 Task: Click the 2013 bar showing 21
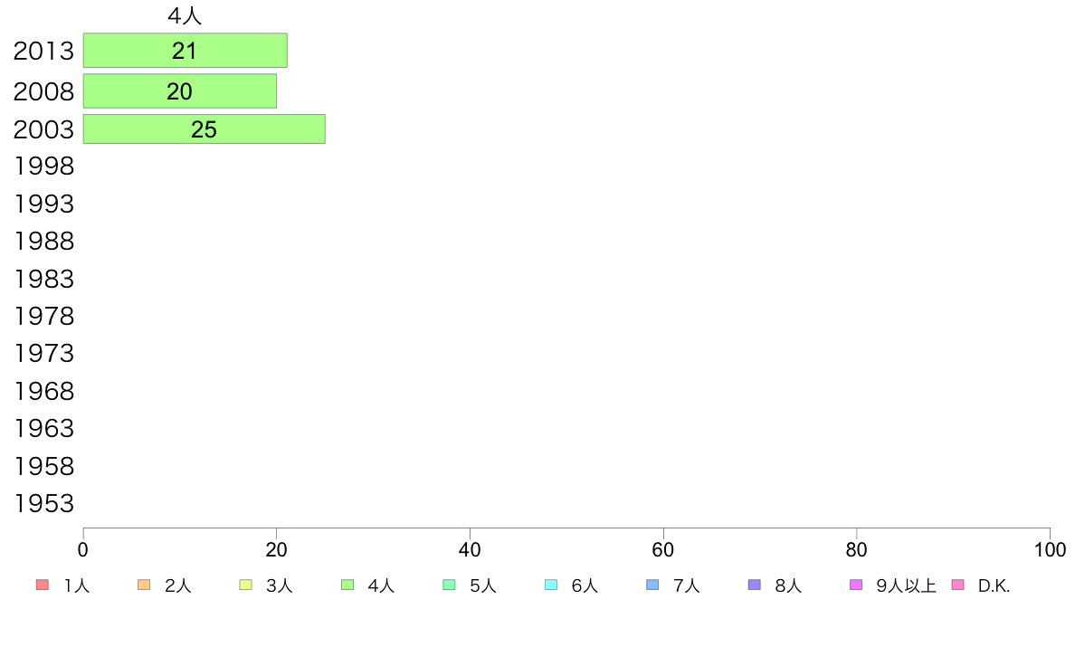point(186,50)
